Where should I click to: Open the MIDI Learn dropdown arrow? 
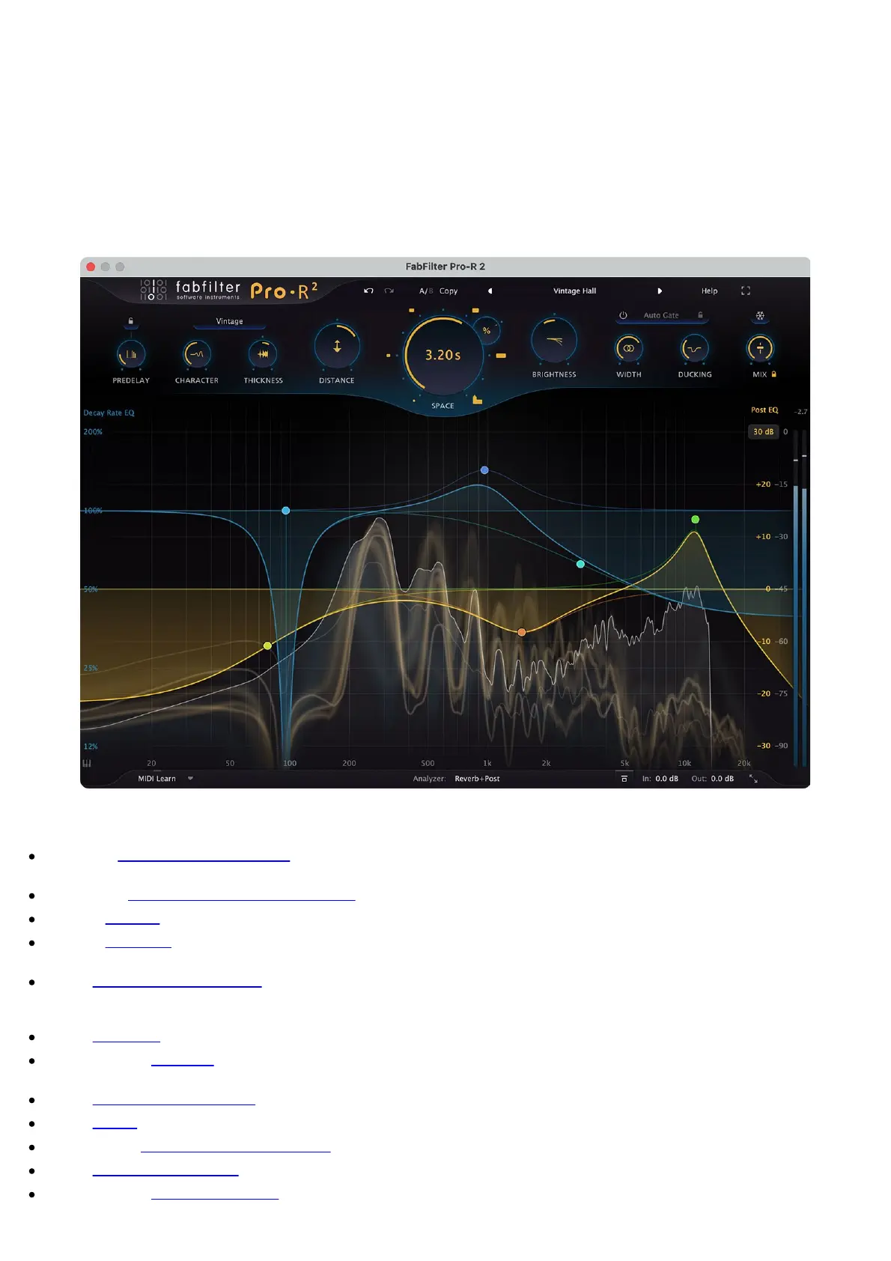coord(190,779)
